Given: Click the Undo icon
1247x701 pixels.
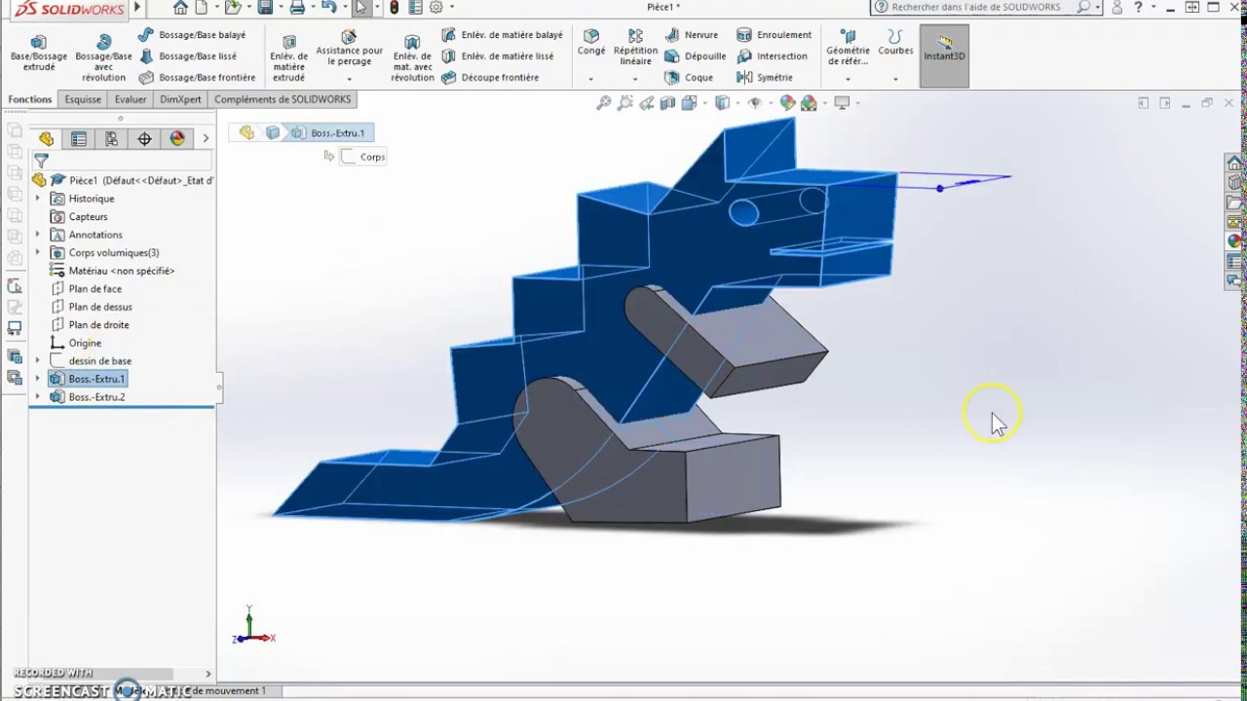Looking at the screenshot, I should [329, 8].
